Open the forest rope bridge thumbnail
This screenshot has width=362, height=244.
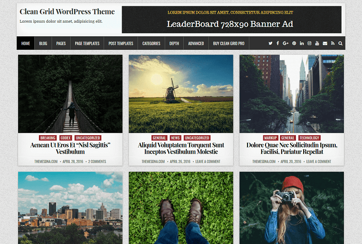70,94
